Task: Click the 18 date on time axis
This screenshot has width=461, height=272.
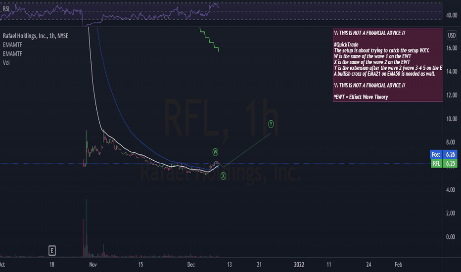Action: tap(52, 265)
